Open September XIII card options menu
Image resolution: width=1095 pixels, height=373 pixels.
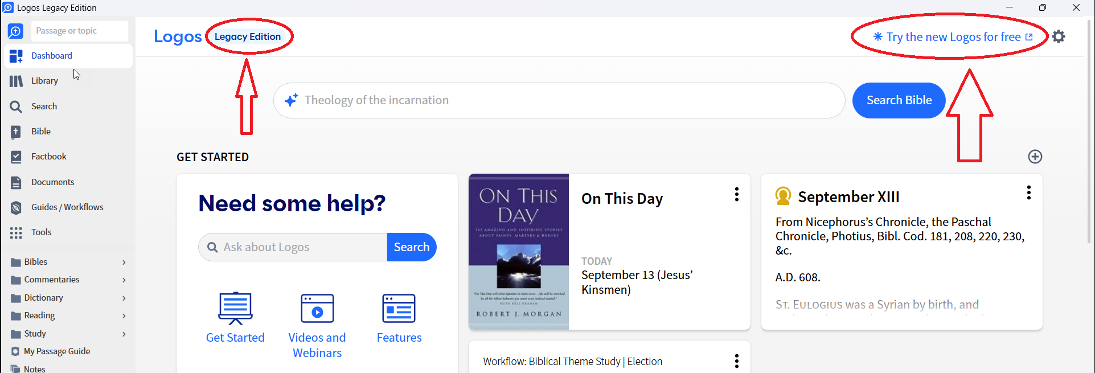[x=1029, y=192]
